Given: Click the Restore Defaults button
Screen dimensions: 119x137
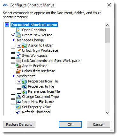Looking at the screenshot, I should [19, 124].
